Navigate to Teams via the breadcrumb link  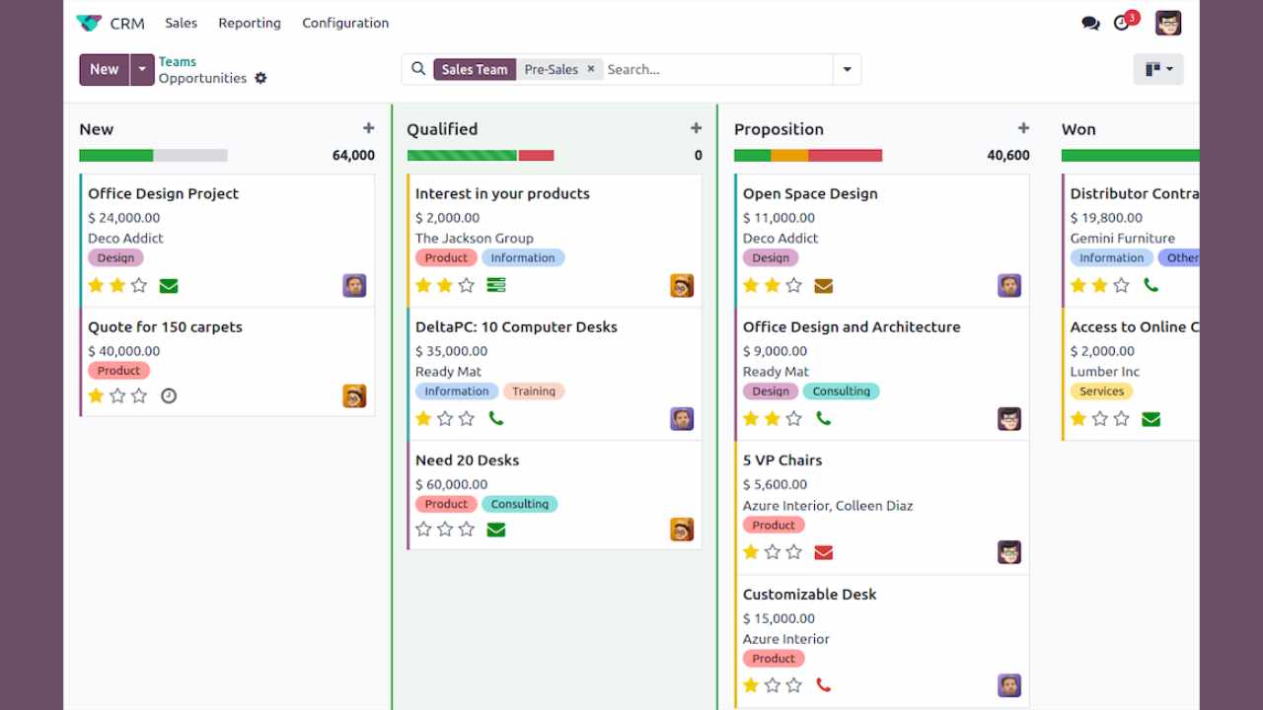178,61
